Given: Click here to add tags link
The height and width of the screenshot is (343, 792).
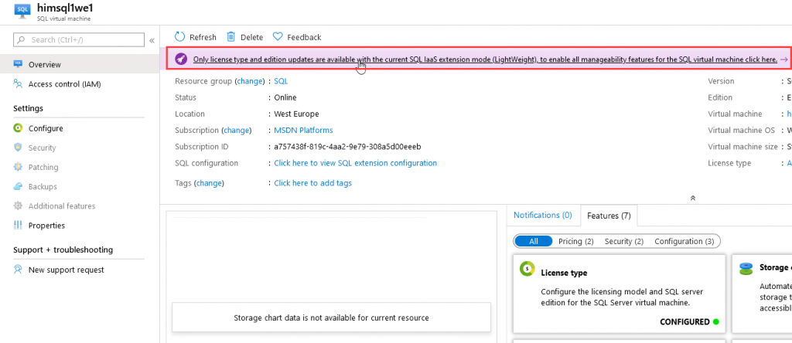Looking at the screenshot, I should pyautogui.click(x=312, y=183).
